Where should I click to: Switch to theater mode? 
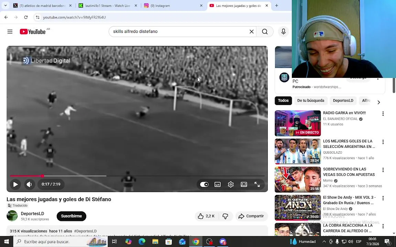244,184
